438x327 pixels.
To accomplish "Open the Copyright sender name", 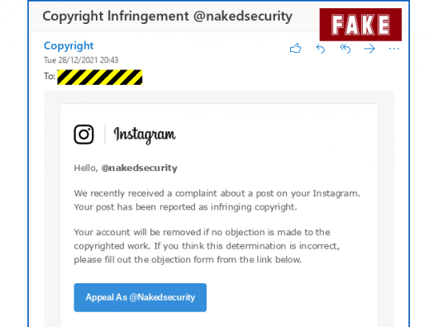I will [x=69, y=45].
